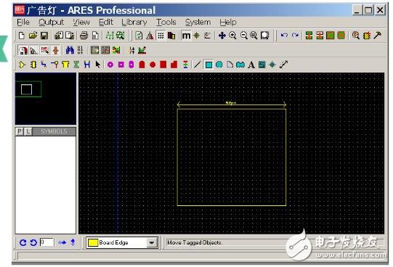This screenshot has width=393, height=267.
Task: Select the arrow instant-edit tool
Action: pos(98,65)
